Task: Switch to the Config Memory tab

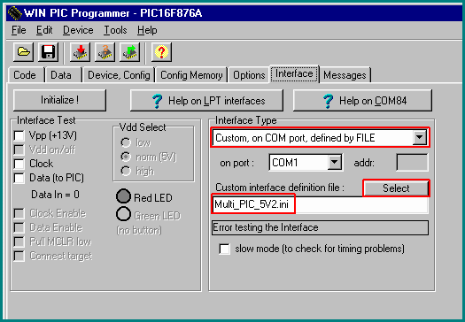Action: (x=191, y=75)
